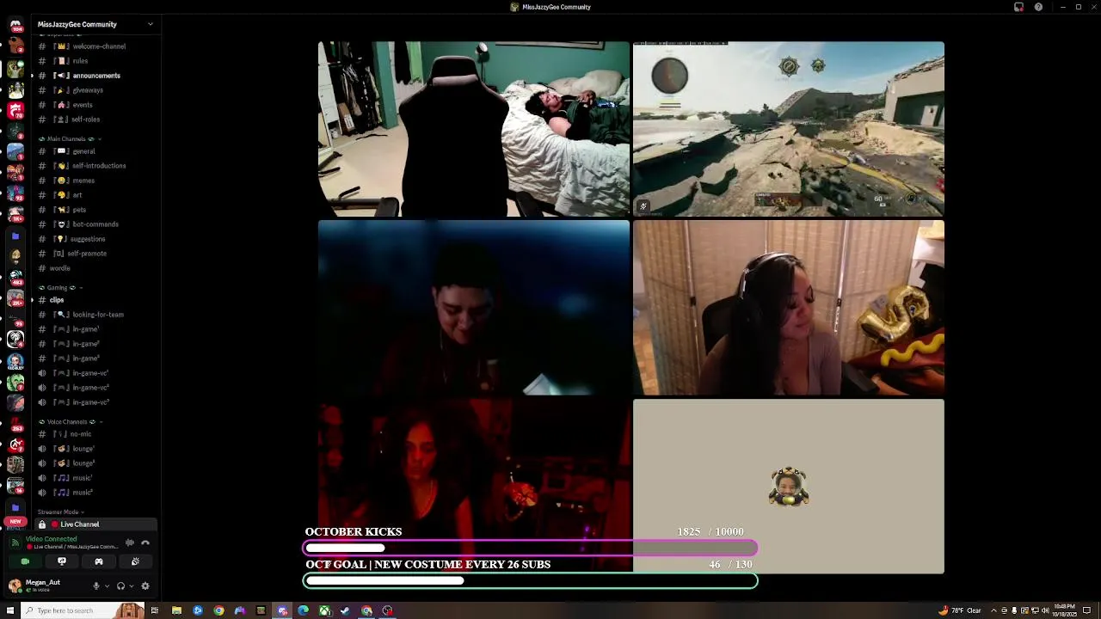Open Xbox app from the taskbar

click(324, 610)
